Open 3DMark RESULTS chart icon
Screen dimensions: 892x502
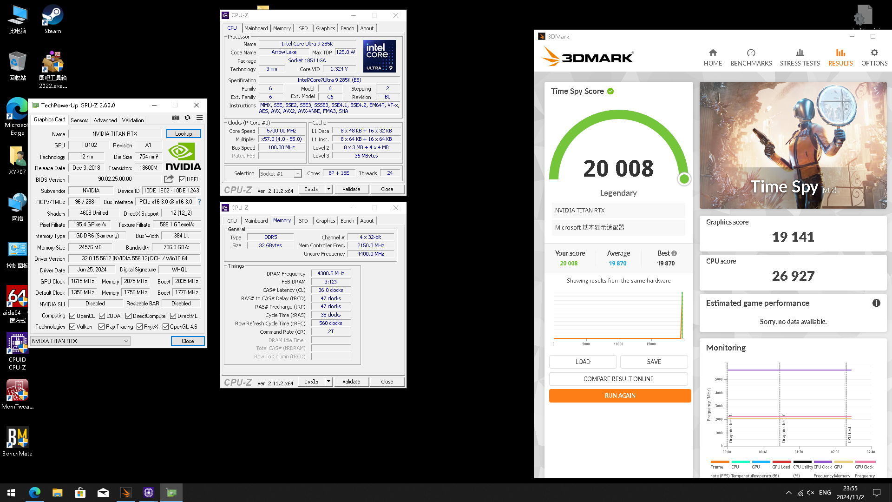click(840, 53)
